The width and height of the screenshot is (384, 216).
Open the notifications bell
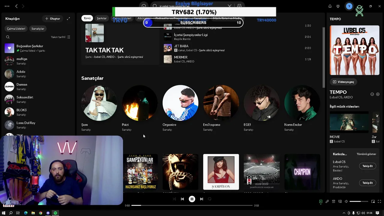(x=330, y=6)
